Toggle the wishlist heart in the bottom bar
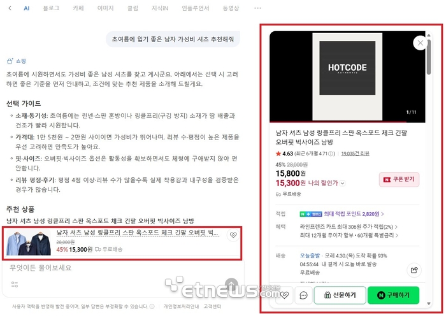The height and width of the screenshot is (316, 446). click(x=284, y=295)
